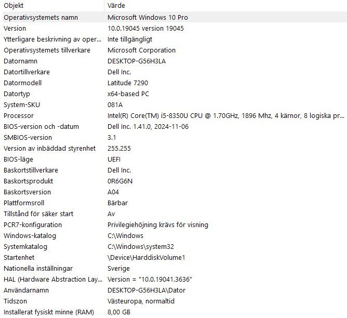Image resolution: width=347 pixels, height=318 pixels.
Task: Select the BIOS-version och -datum row
Action: [x=41, y=126]
